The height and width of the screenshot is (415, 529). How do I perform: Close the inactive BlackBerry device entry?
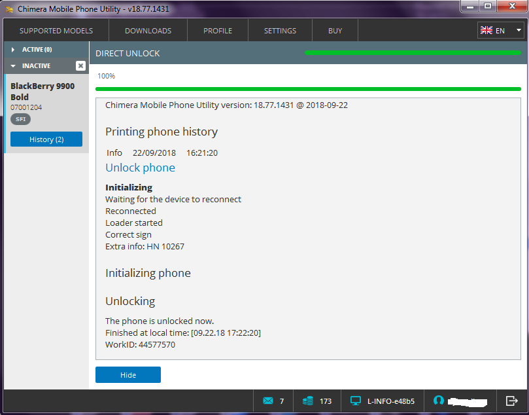[80, 65]
